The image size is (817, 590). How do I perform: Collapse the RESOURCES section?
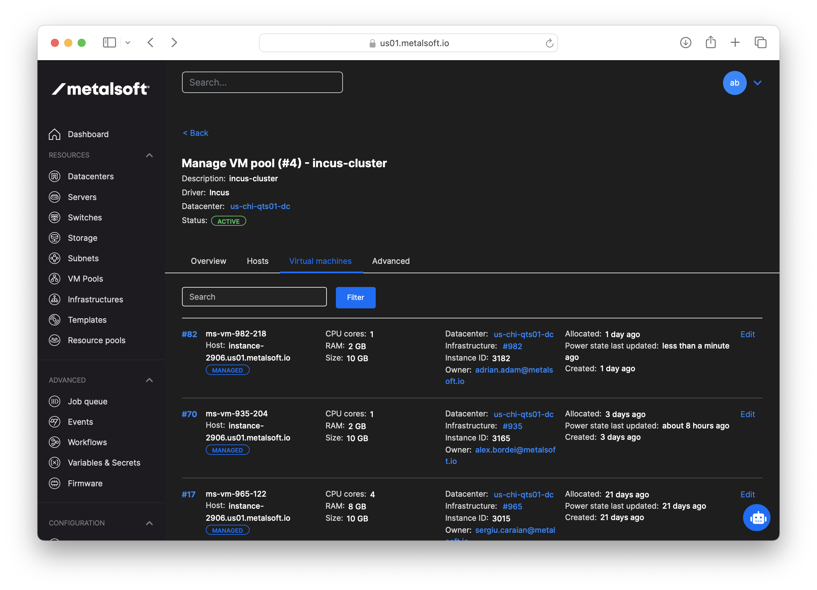click(x=149, y=155)
